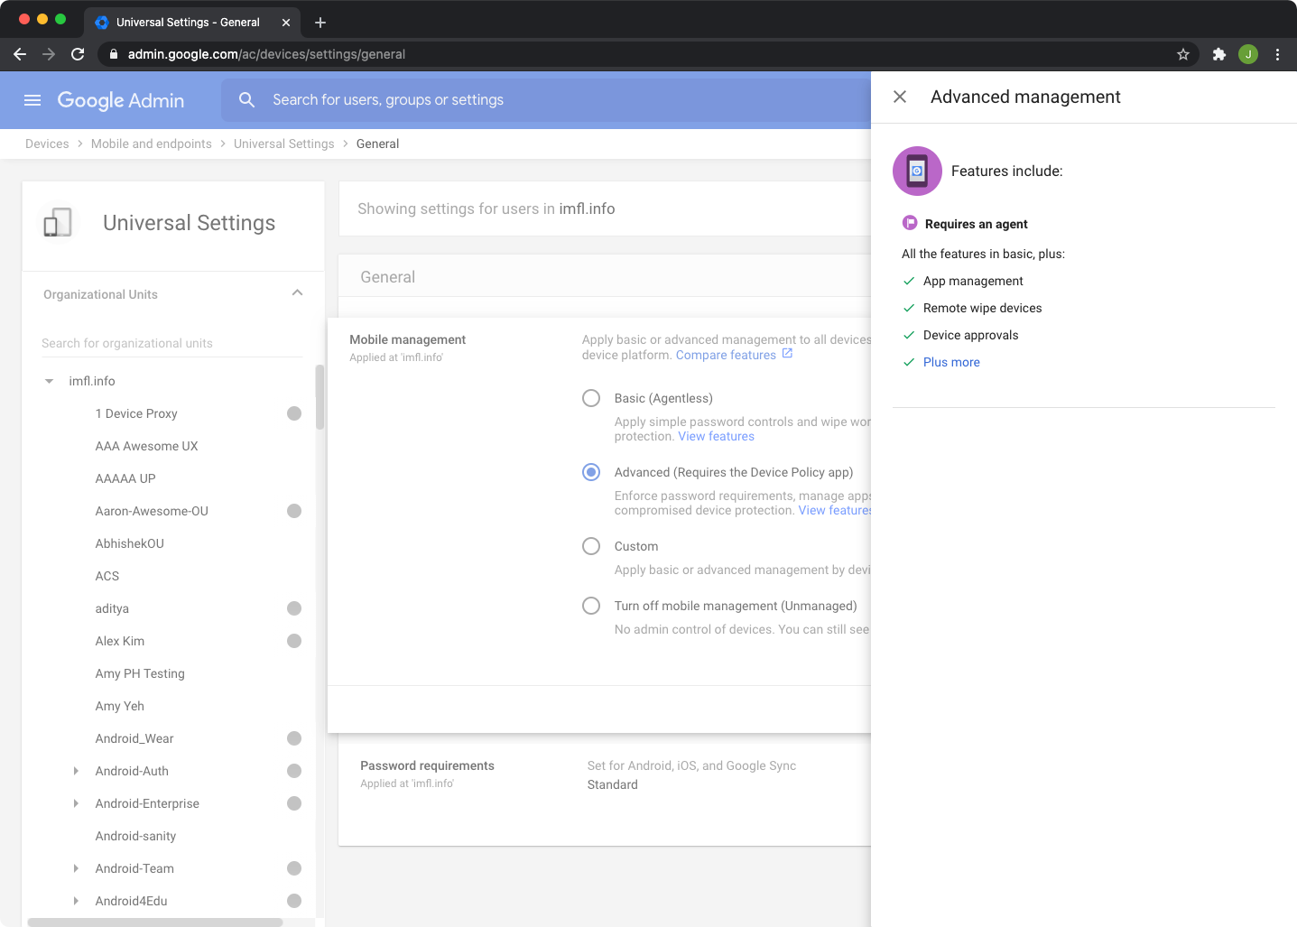Select Android-sanity organizational unit
This screenshot has width=1297, height=927.
click(x=135, y=836)
